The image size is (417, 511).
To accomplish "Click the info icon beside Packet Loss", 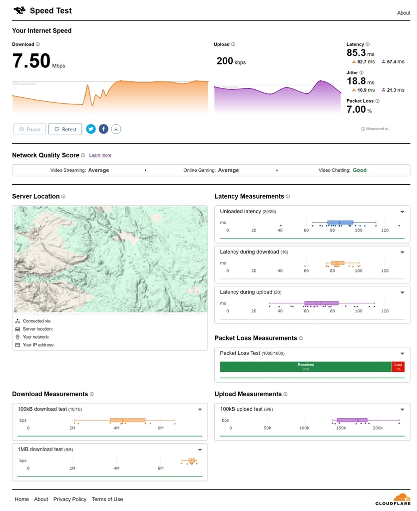I will 377,101.
